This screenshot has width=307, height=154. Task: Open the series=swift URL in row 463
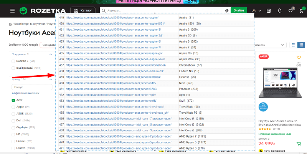(111, 101)
